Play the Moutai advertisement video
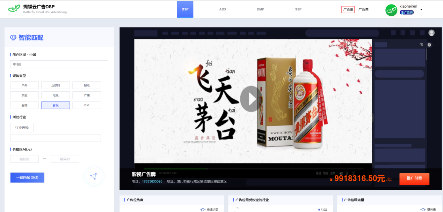 tap(251, 99)
